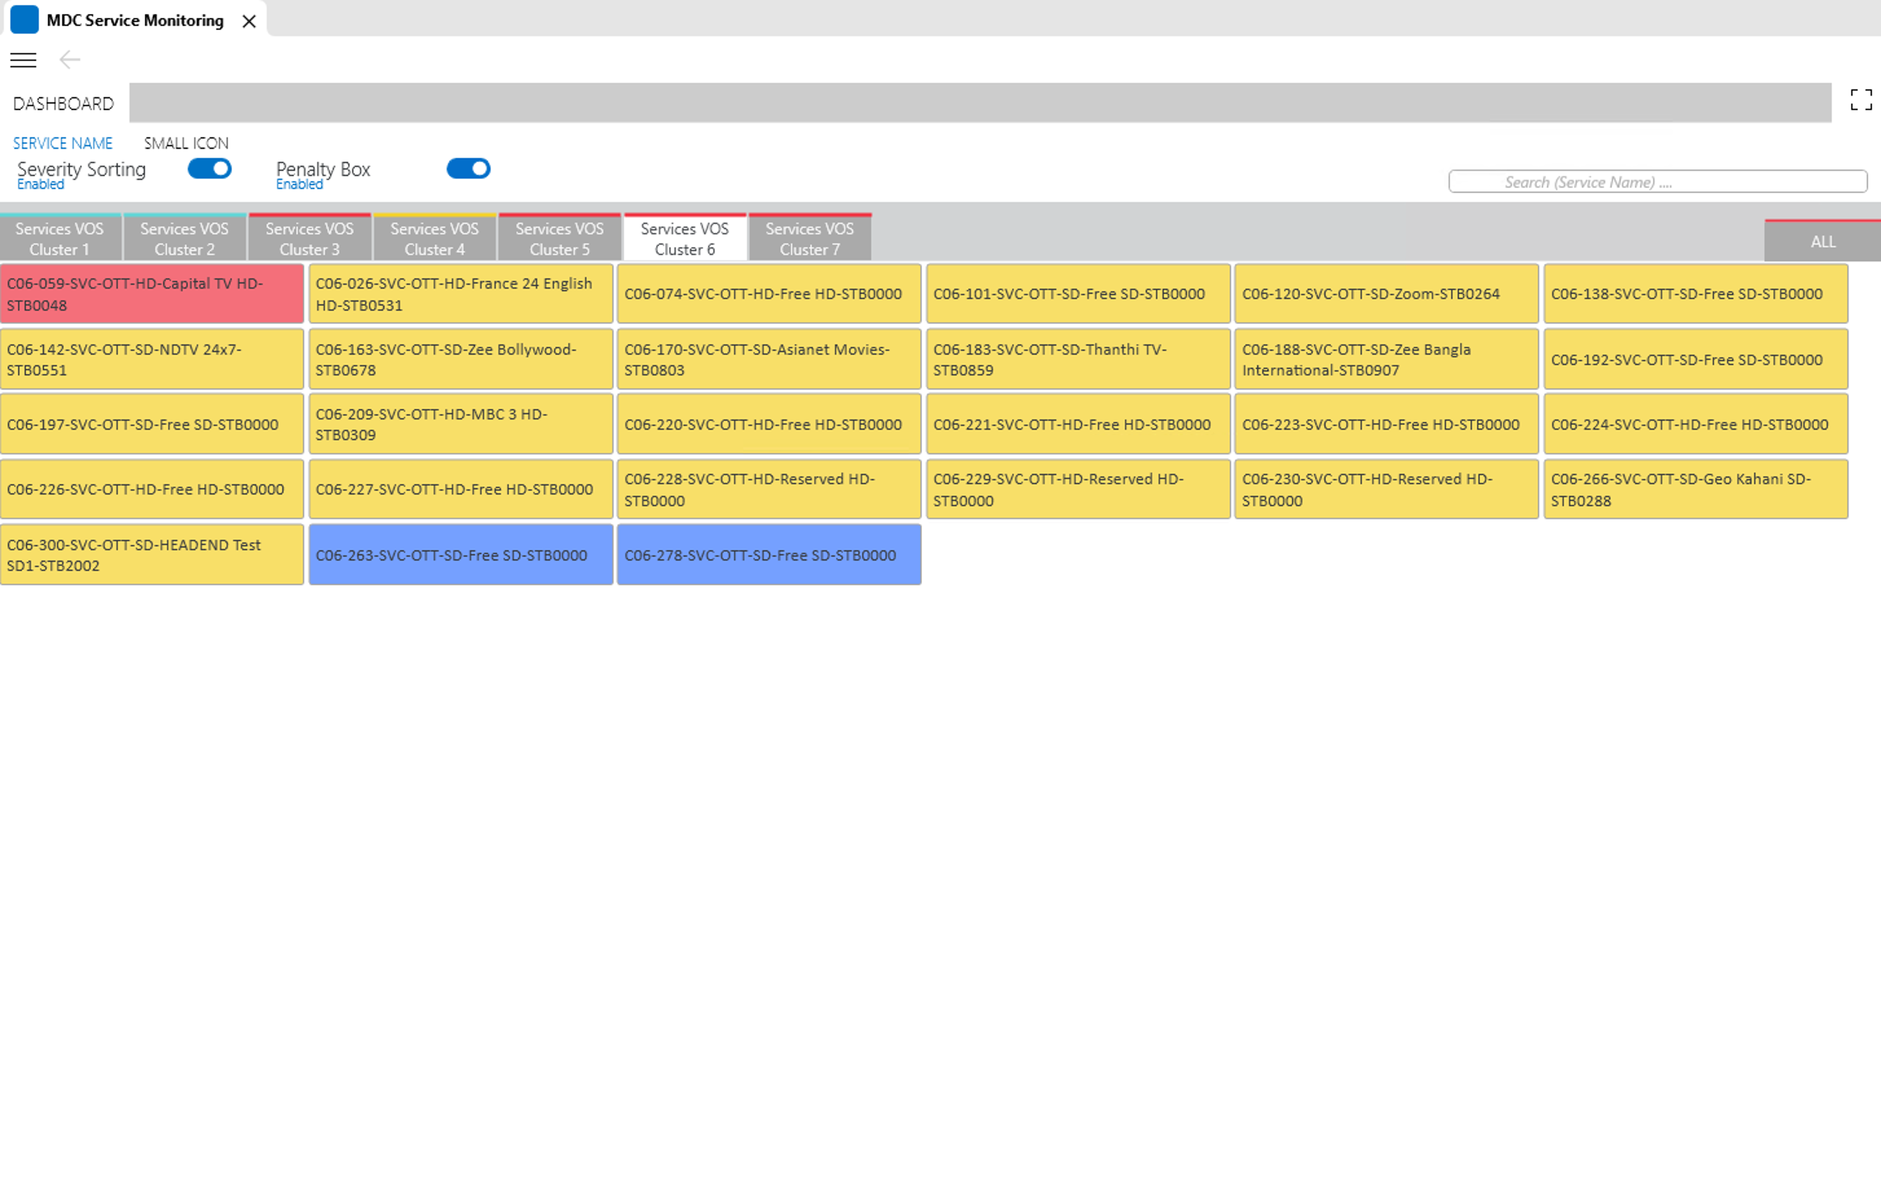Open Services VOS Cluster 3 tab
This screenshot has height=1182, width=1881.
310,237
